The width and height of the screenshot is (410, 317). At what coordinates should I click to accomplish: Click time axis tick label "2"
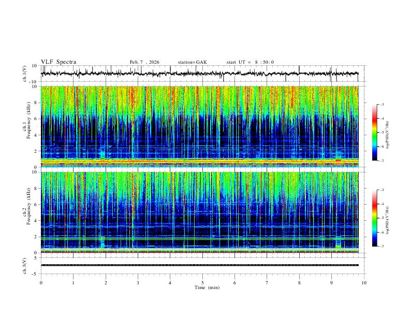(x=106, y=283)
